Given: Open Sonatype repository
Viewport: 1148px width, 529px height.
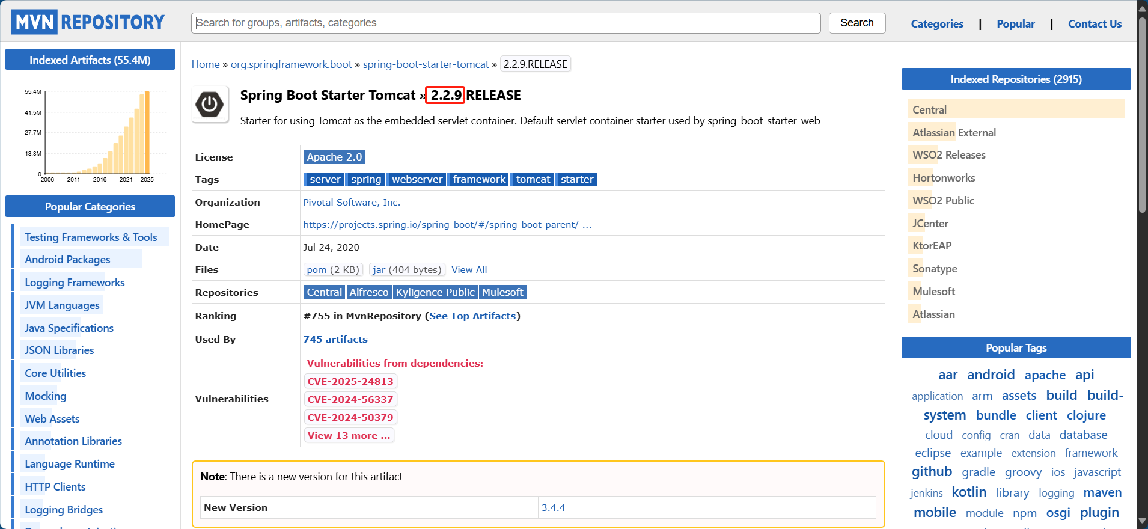Looking at the screenshot, I should coord(935,269).
